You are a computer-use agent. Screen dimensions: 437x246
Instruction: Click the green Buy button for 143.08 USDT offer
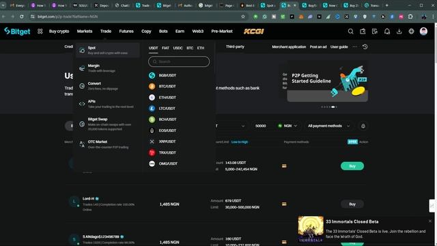(x=352, y=166)
